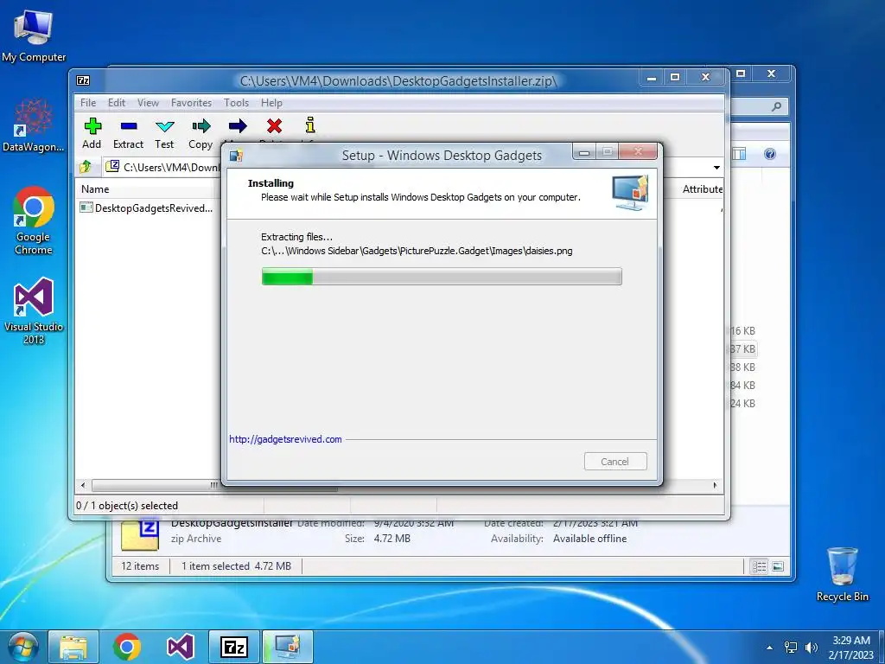Go up one folder in 7-Zip
This screenshot has width=885, height=664.
click(x=86, y=167)
